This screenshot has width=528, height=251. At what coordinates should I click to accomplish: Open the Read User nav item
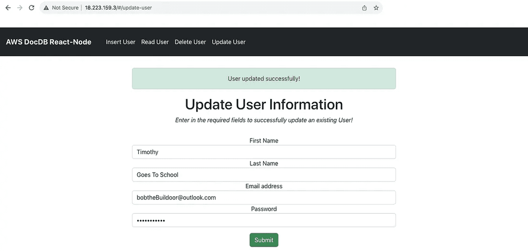[155, 42]
